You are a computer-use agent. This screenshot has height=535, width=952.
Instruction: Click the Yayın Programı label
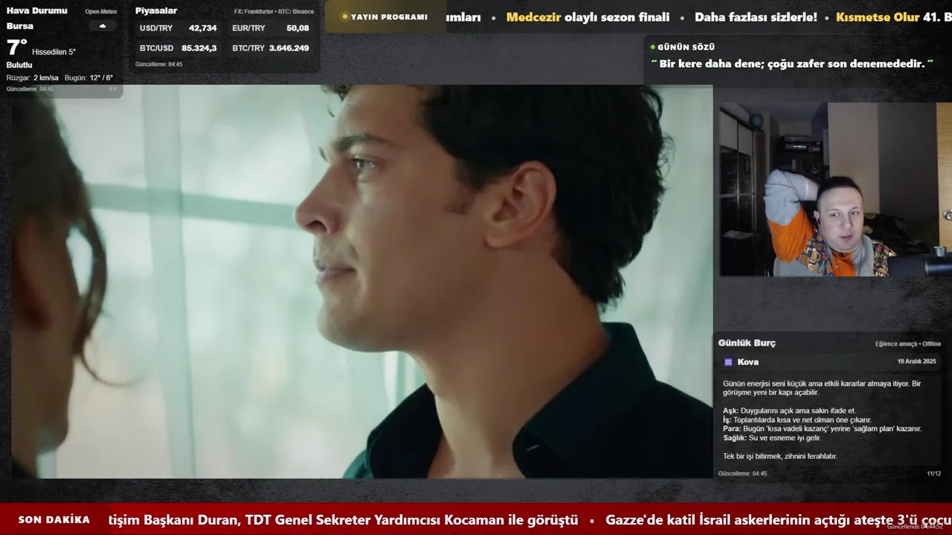pyautogui.click(x=385, y=16)
